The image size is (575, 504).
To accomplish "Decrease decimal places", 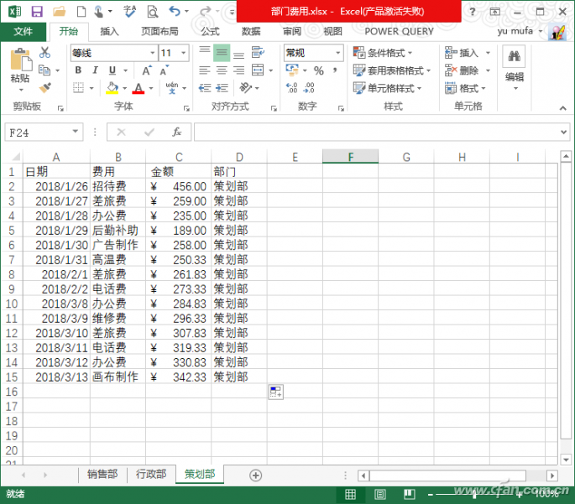I will [309, 88].
